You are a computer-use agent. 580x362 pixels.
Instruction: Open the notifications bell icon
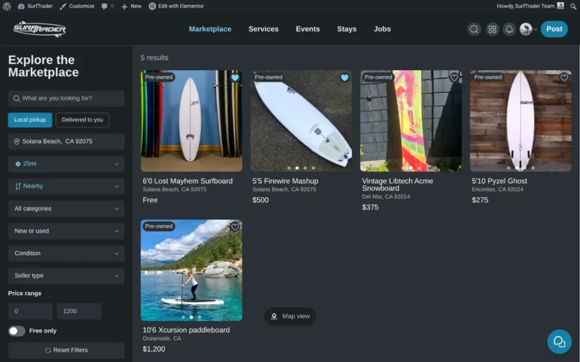[x=509, y=29]
